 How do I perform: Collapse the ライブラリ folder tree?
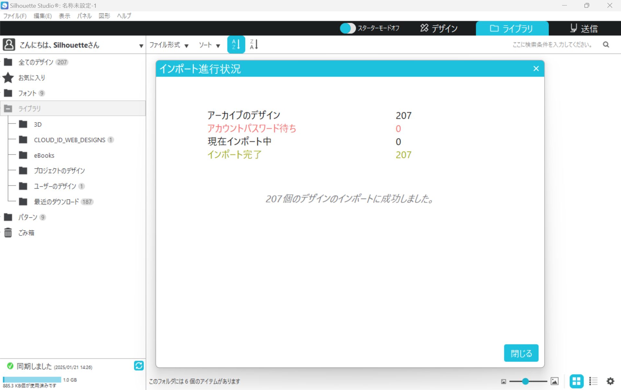click(8, 109)
